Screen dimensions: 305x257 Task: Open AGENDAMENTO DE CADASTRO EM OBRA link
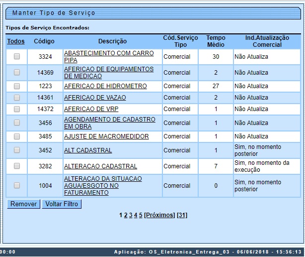(109, 123)
